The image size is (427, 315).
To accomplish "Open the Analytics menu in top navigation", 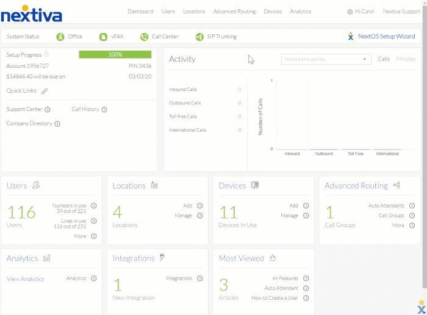I will pyautogui.click(x=300, y=12).
